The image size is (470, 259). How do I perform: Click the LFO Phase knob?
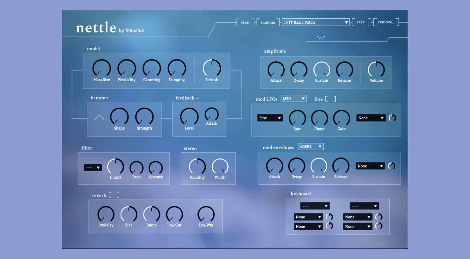(x=320, y=118)
